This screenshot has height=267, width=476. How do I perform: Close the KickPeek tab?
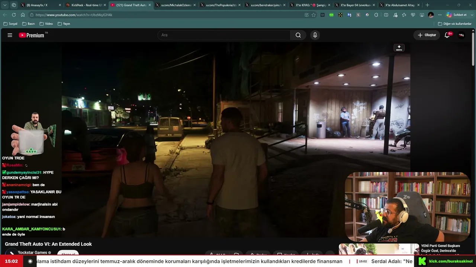pyautogui.click(x=104, y=5)
